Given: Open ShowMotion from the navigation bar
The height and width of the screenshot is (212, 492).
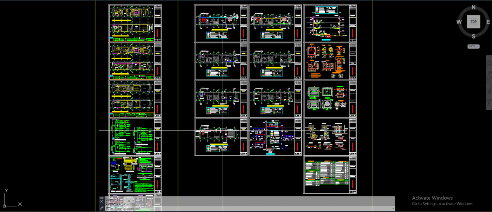Looking at the screenshot, I should click(489, 102).
